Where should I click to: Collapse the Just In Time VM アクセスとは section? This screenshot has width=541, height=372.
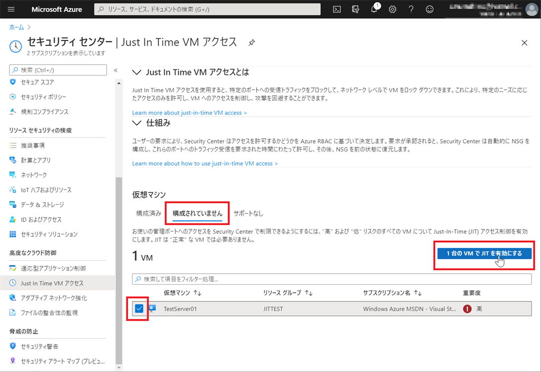coord(137,72)
